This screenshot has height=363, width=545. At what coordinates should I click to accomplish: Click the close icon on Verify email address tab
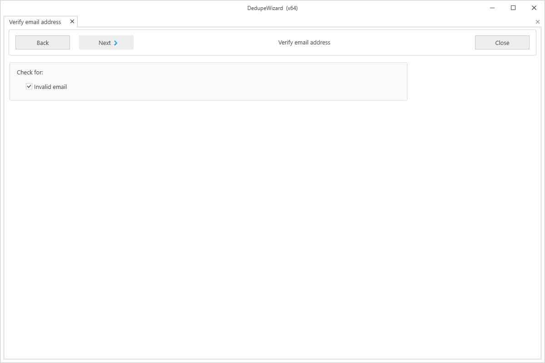coord(71,21)
